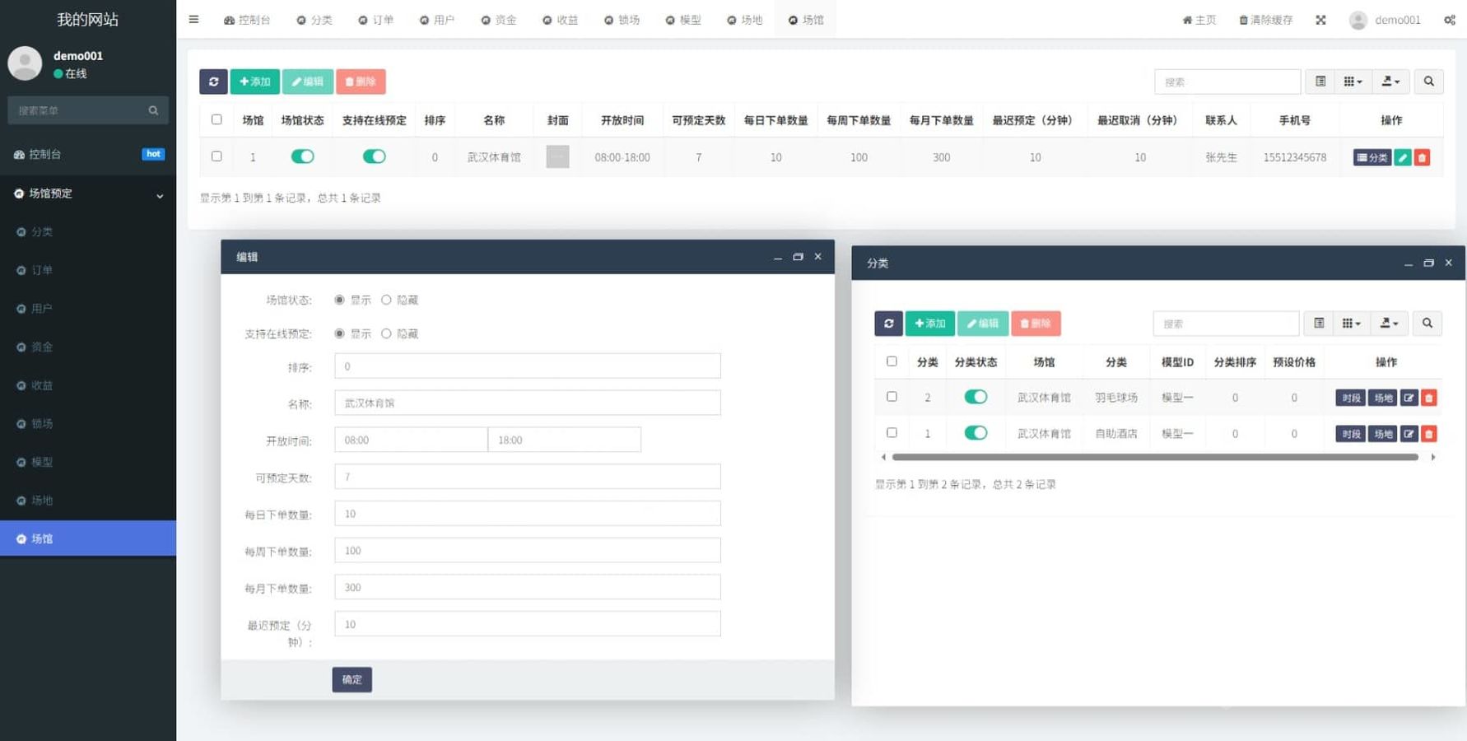The width and height of the screenshot is (1467, 741).
Task: Switch to the 订单 tab in the top bar
Action: click(x=376, y=20)
